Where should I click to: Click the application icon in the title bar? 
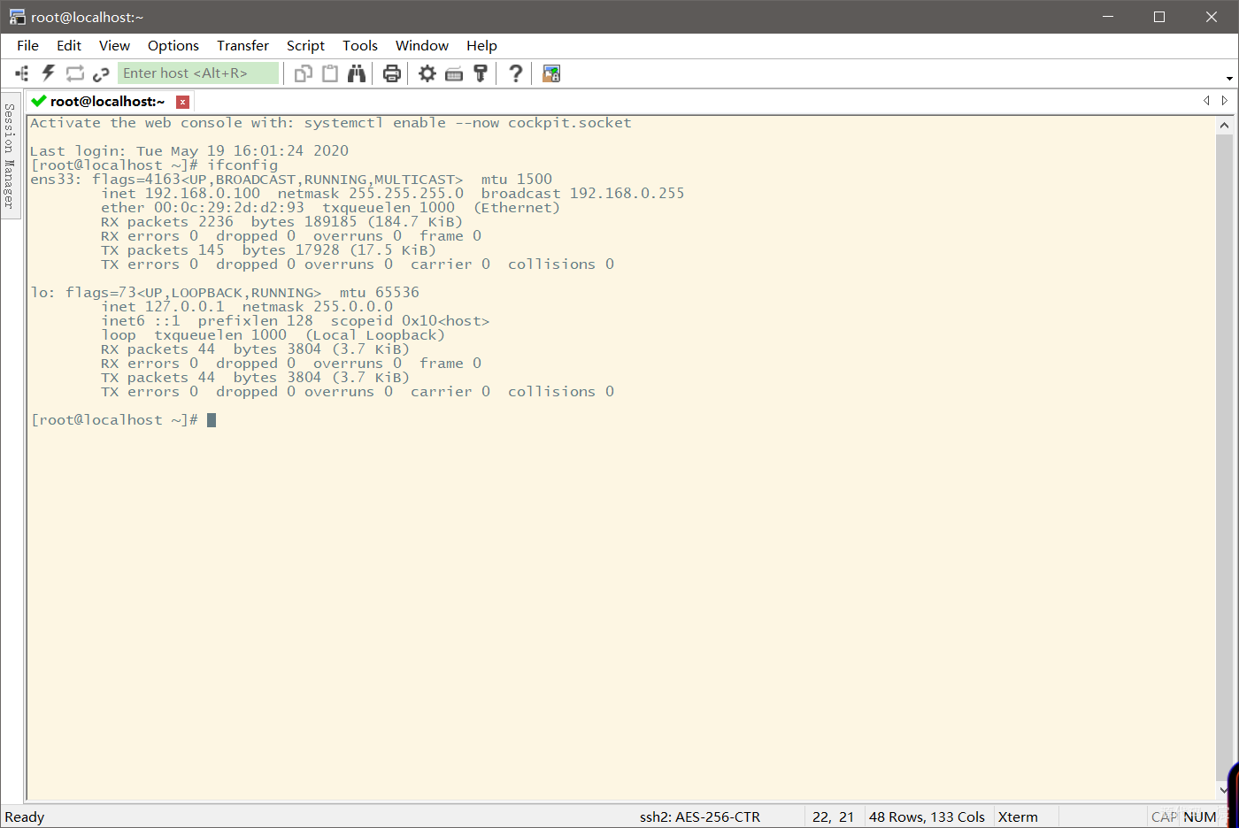pyautogui.click(x=17, y=17)
